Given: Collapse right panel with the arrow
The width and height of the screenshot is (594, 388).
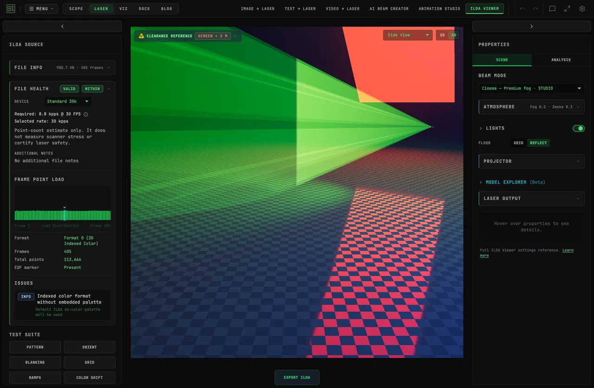Looking at the screenshot, I should [x=531, y=26].
